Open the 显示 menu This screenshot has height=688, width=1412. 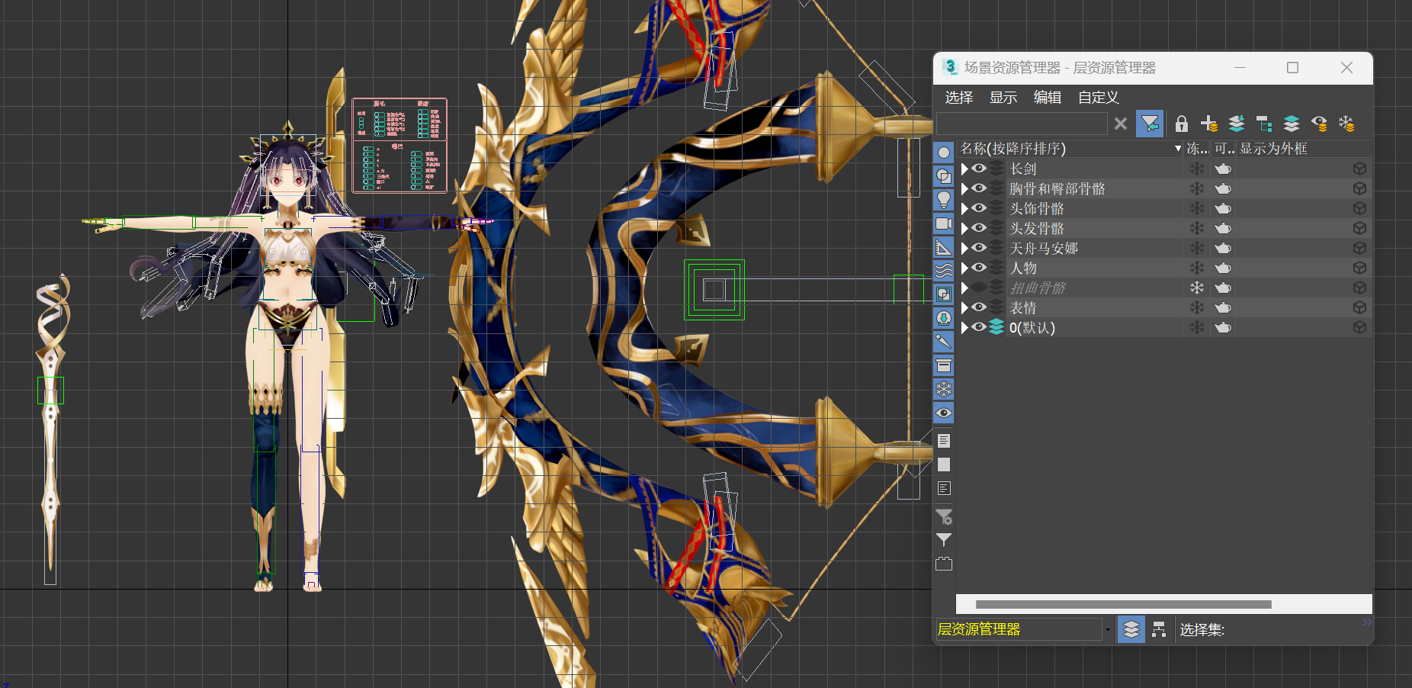[x=1003, y=98]
